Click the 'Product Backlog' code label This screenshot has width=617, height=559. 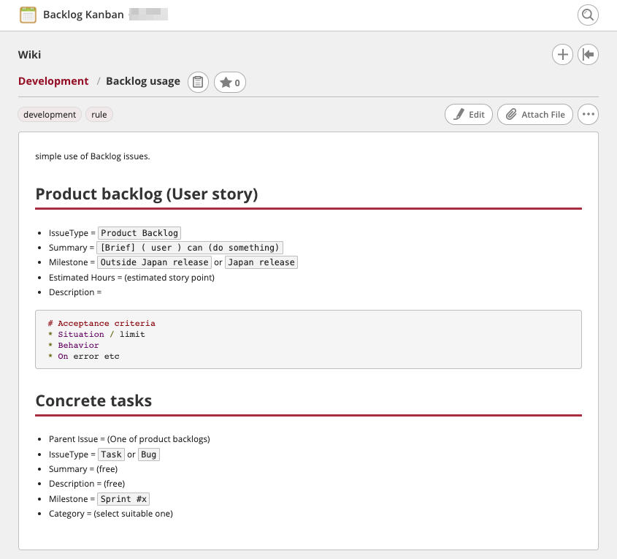[x=139, y=233]
